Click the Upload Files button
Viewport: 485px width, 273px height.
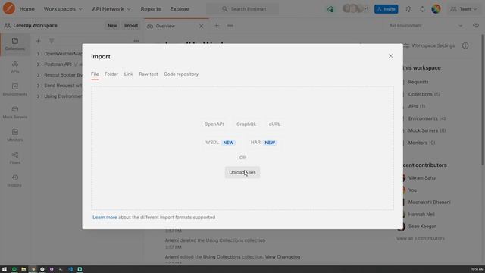(x=242, y=172)
